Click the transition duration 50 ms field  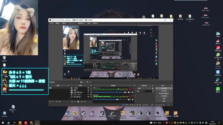pos(146,91)
